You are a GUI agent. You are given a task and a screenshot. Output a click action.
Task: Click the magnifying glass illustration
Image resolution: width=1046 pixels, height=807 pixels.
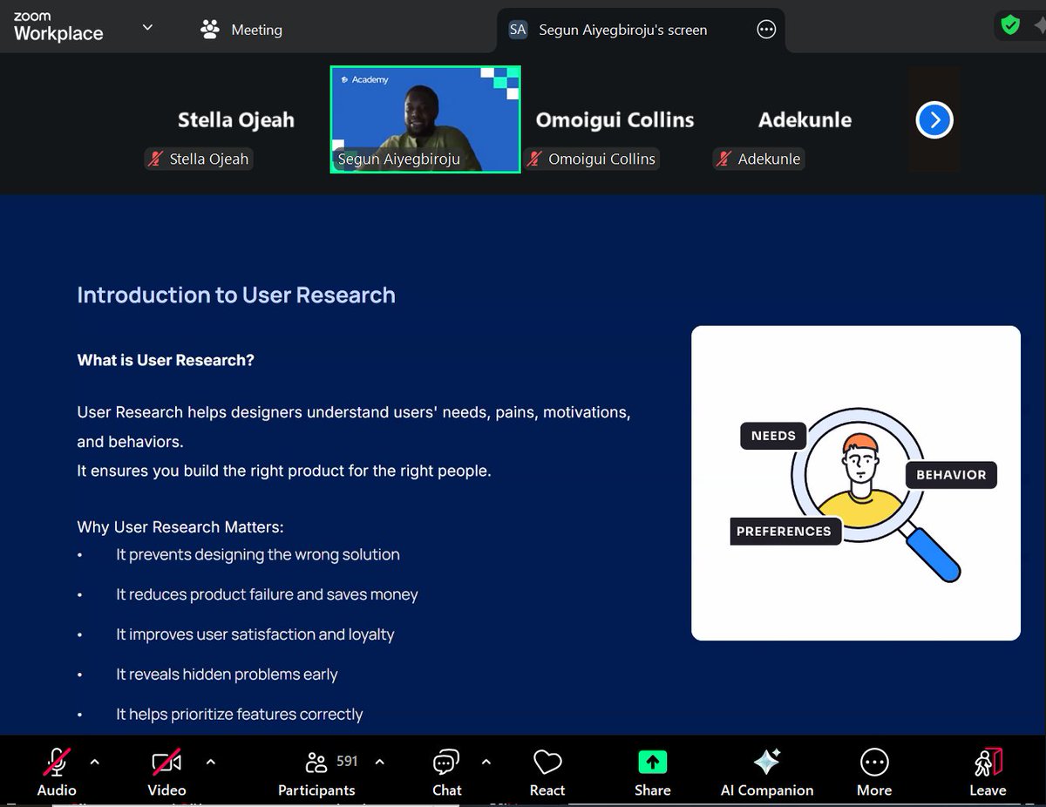tap(875, 494)
